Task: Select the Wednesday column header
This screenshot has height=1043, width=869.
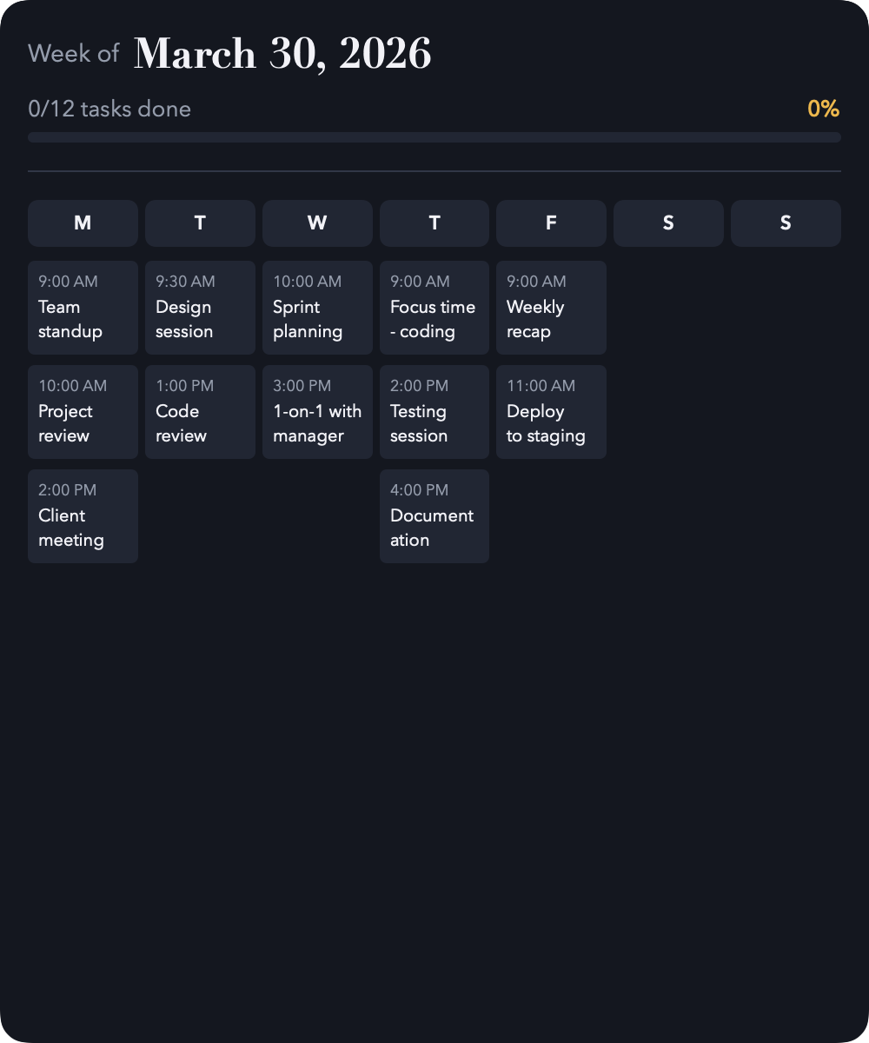Action: point(317,223)
